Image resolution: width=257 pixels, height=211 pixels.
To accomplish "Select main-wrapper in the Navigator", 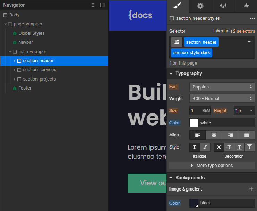I will pyautogui.click(x=32, y=52).
